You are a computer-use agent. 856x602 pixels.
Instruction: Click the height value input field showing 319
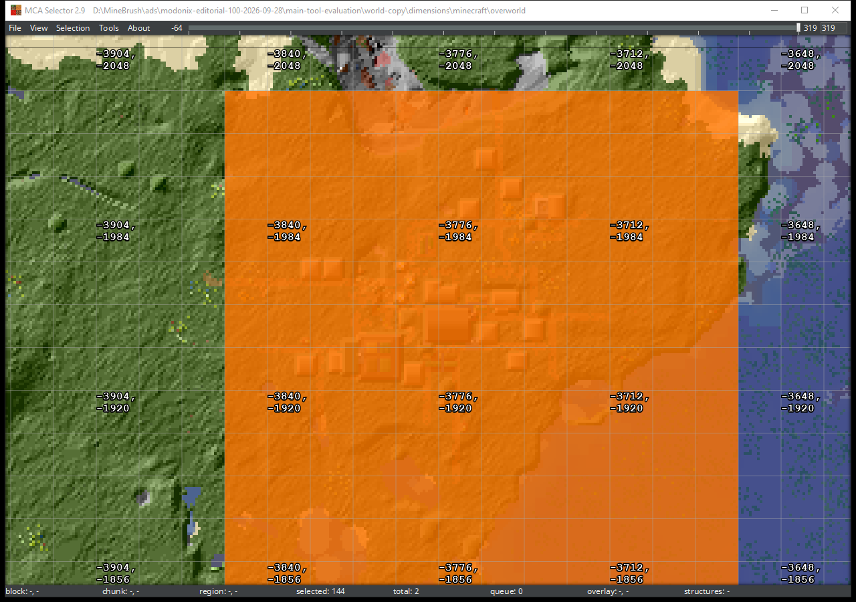tap(834, 28)
